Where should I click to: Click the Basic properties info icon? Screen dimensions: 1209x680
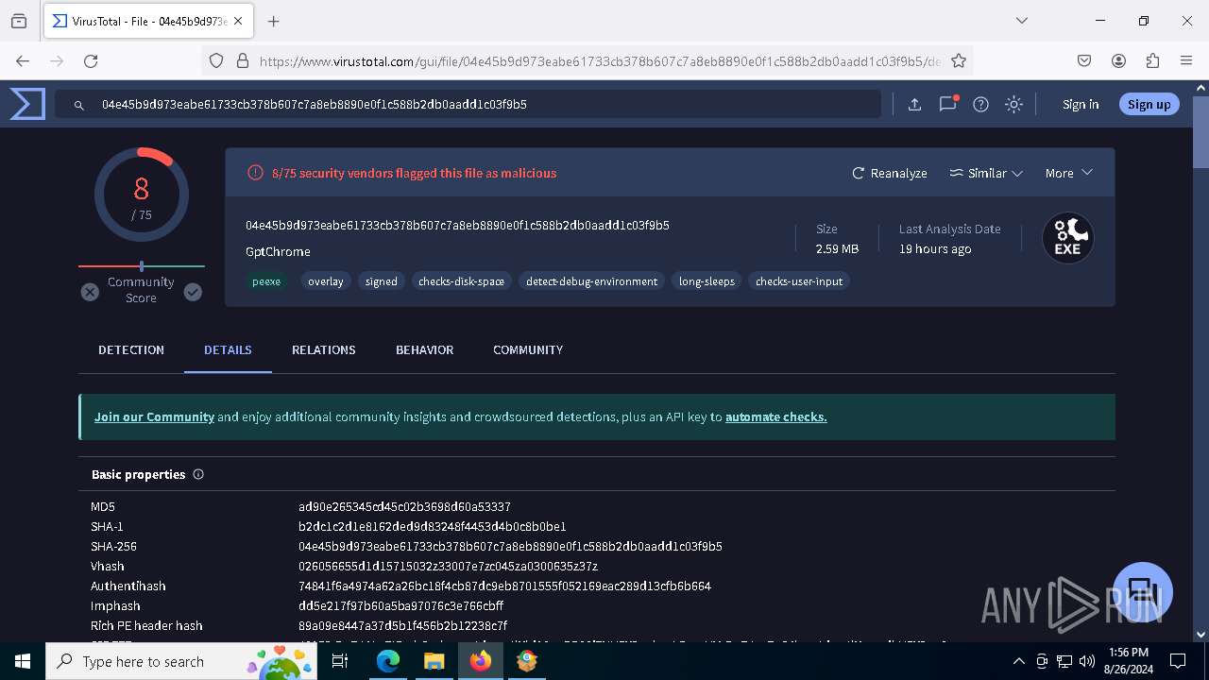[x=198, y=474]
